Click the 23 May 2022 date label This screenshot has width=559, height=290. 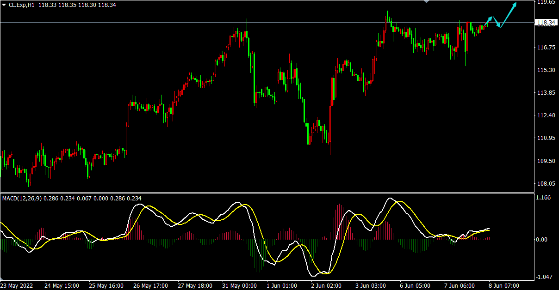(x=18, y=286)
